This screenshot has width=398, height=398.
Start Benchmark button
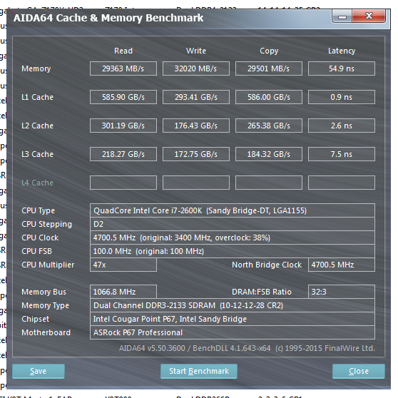[x=199, y=371]
